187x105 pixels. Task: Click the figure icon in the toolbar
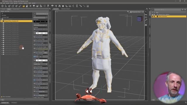tap(48, 6)
